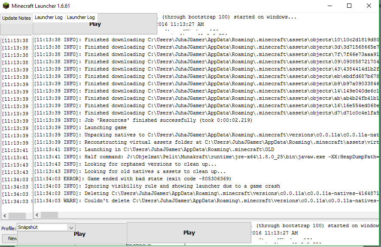Viewport: 381px width, 247px height.
Task: Select log line for object d71c0c4e1fa5
Action: point(206,113)
